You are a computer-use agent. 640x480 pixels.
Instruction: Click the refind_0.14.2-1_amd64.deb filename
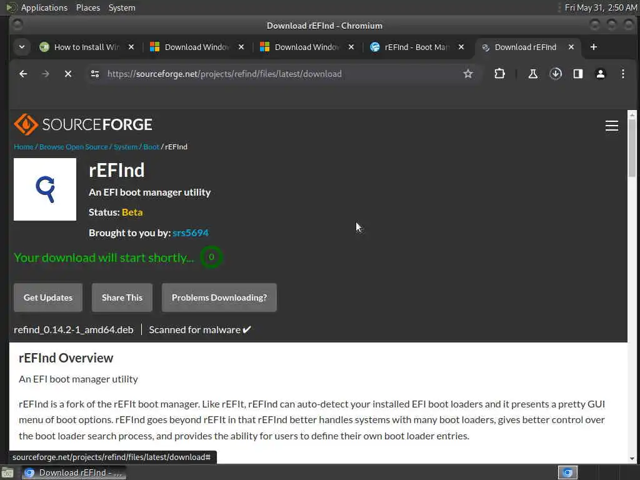click(x=74, y=330)
